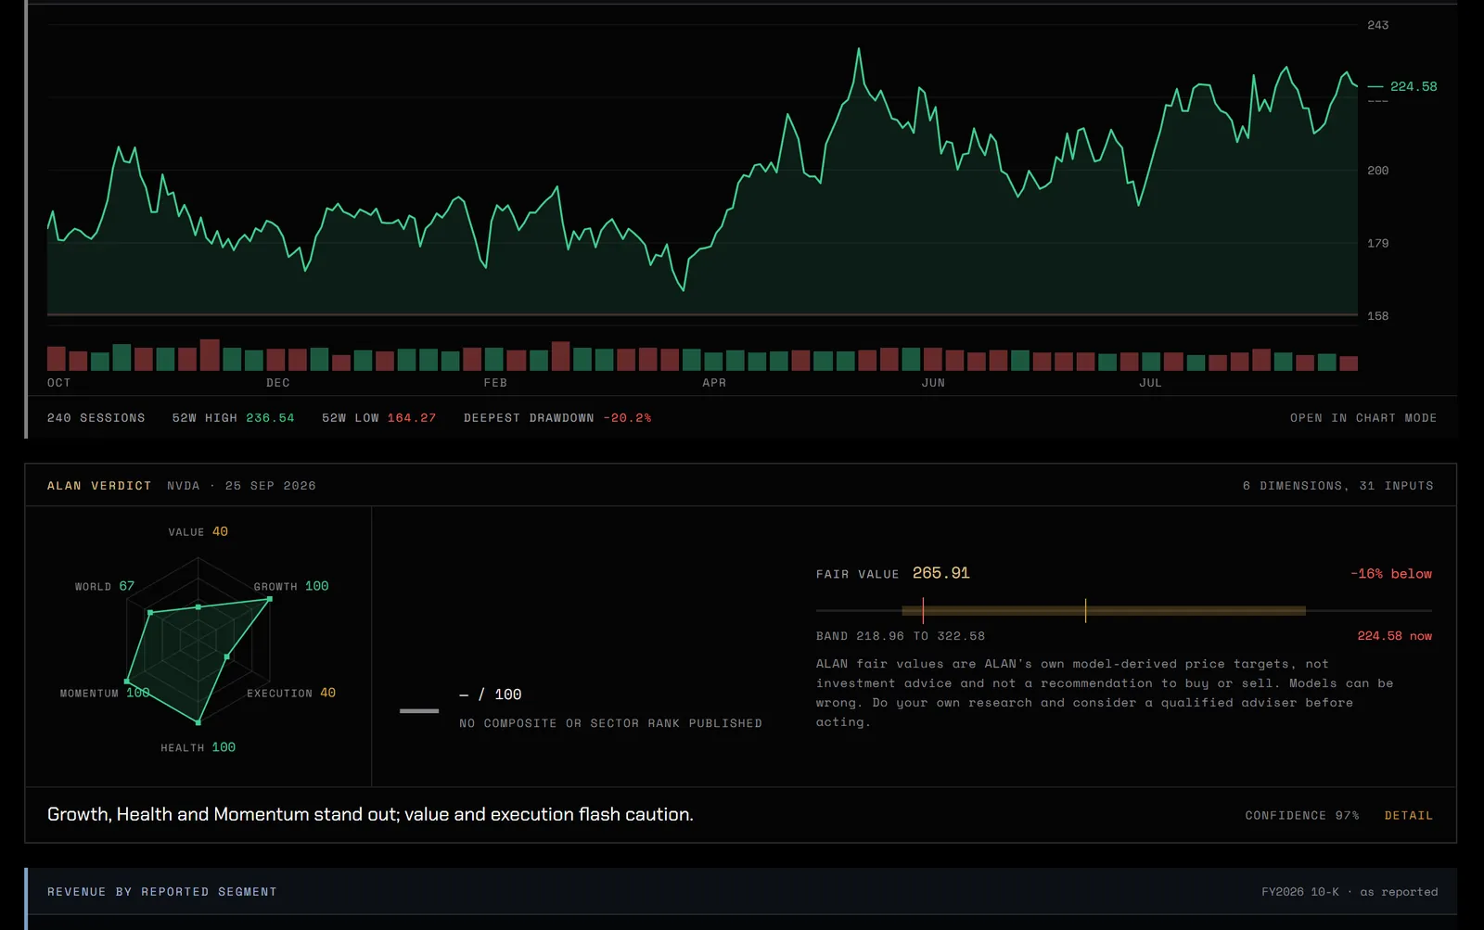Click the 240 SESSIONS label
Screen dimensions: 1484x930
click(x=96, y=418)
